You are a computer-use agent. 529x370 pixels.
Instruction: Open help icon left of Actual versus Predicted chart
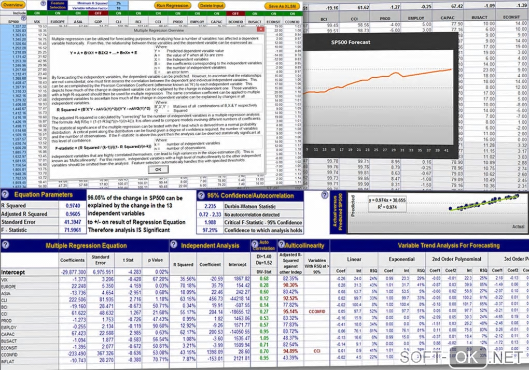(x=325, y=195)
